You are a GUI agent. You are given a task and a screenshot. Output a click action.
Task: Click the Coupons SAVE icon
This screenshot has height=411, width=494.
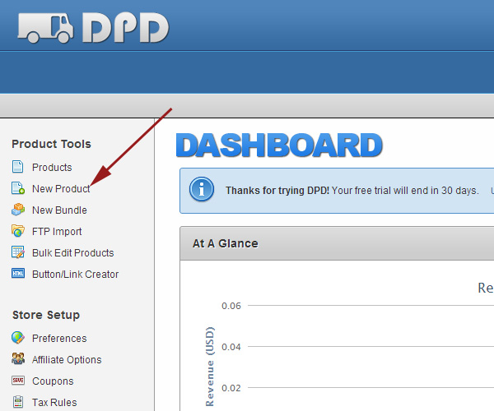click(18, 381)
